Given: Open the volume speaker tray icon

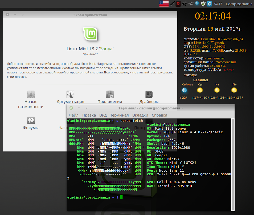Looking at the screenshot, I should tap(184, 4).
